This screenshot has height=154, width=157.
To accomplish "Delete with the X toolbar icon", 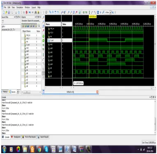I will 24,12.
